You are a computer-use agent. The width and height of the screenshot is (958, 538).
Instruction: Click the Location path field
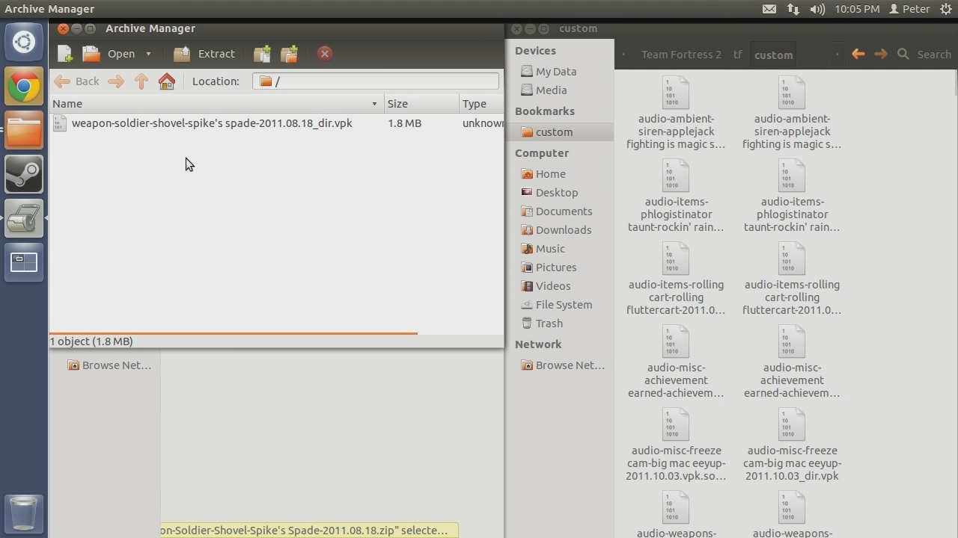(x=376, y=81)
